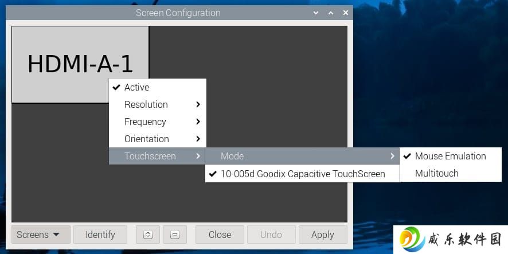This screenshot has height=254, width=508.
Task: Apply the screen configuration
Action: coord(323,235)
